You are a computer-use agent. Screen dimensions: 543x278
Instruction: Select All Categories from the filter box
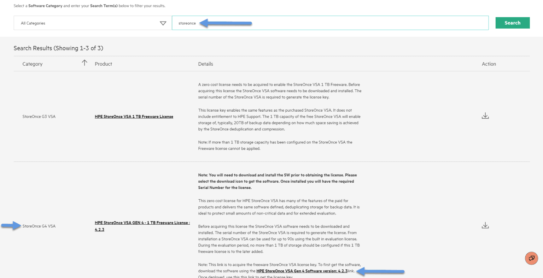(92, 23)
